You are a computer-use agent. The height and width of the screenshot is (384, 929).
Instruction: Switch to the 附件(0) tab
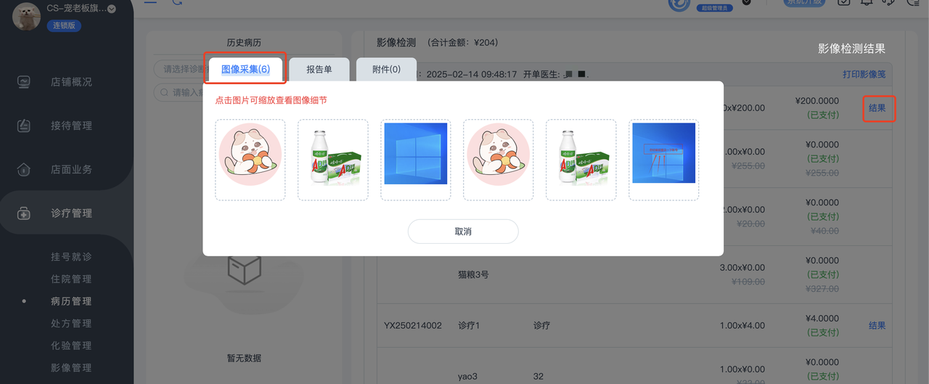(386, 70)
